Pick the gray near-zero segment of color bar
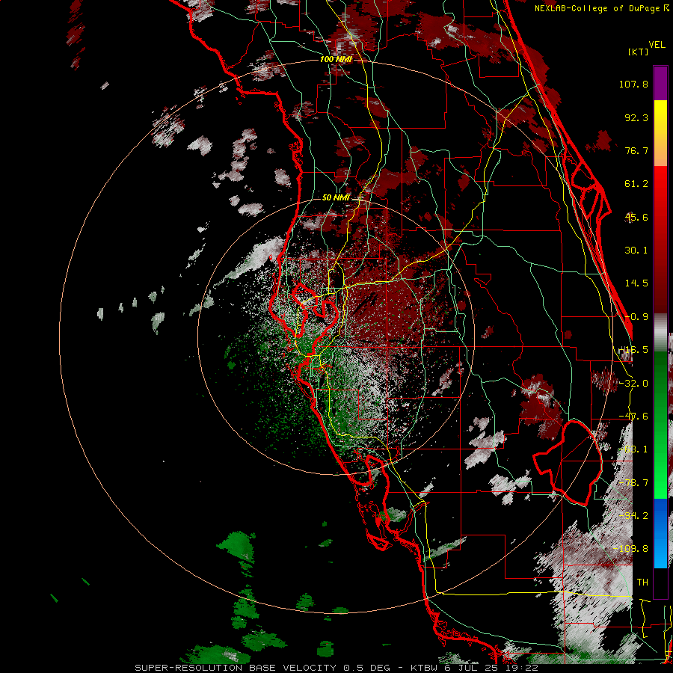This screenshot has height=673, width=673. (x=660, y=332)
